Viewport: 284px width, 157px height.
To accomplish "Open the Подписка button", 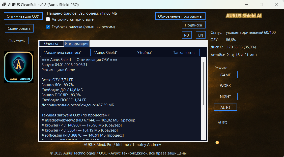I will [x=193, y=25].
